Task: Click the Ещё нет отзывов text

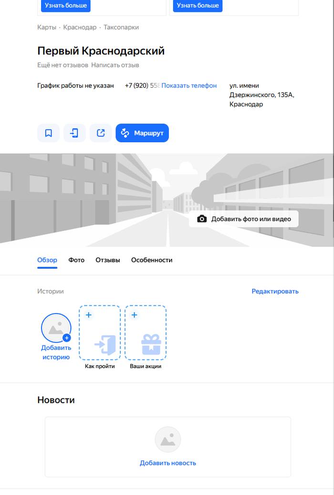Action: pos(63,65)
